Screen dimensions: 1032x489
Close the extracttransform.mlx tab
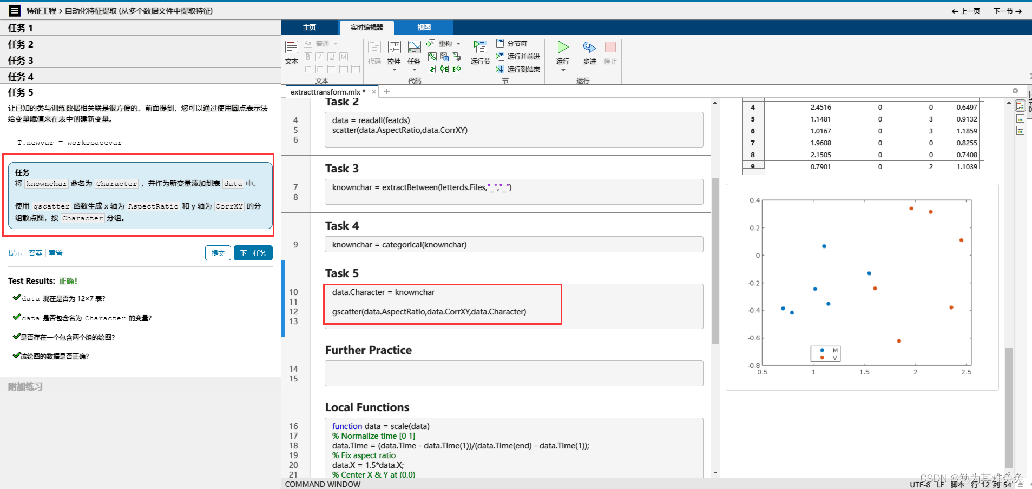click(x=374, y=92)
